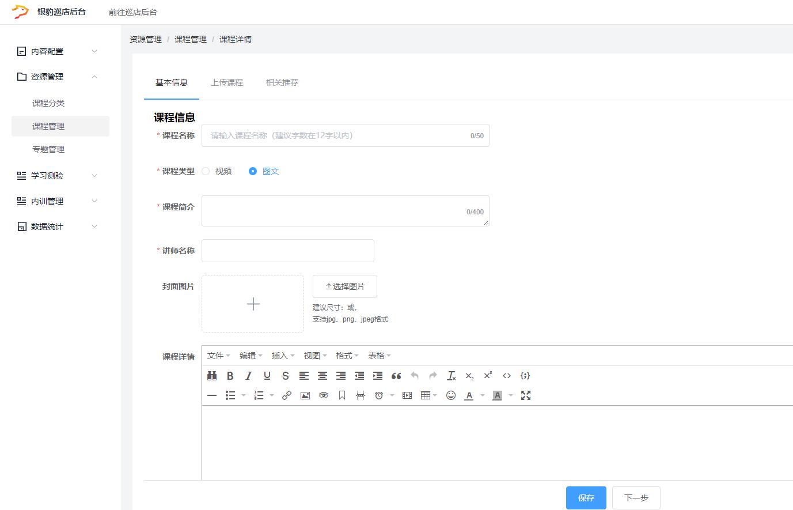Apply strikethrough using the editor toolbar
Screen dimensions: 793x510
tap(285, 376)
